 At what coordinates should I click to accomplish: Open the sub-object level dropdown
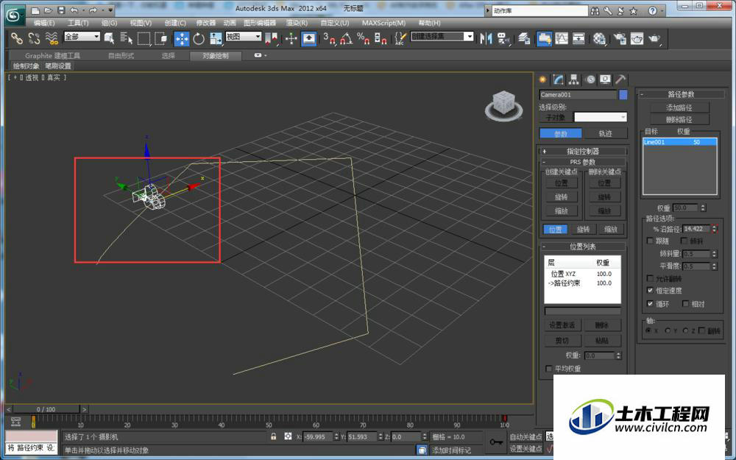(x=601, y=117)
